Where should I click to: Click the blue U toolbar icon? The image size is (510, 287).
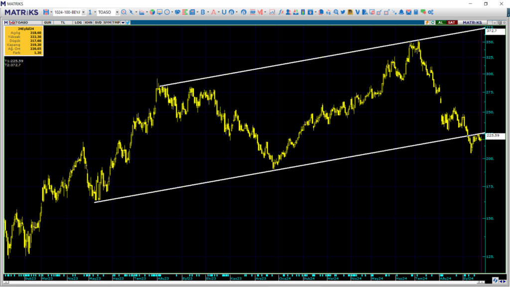pyautogui.click(x=224, y=12)
